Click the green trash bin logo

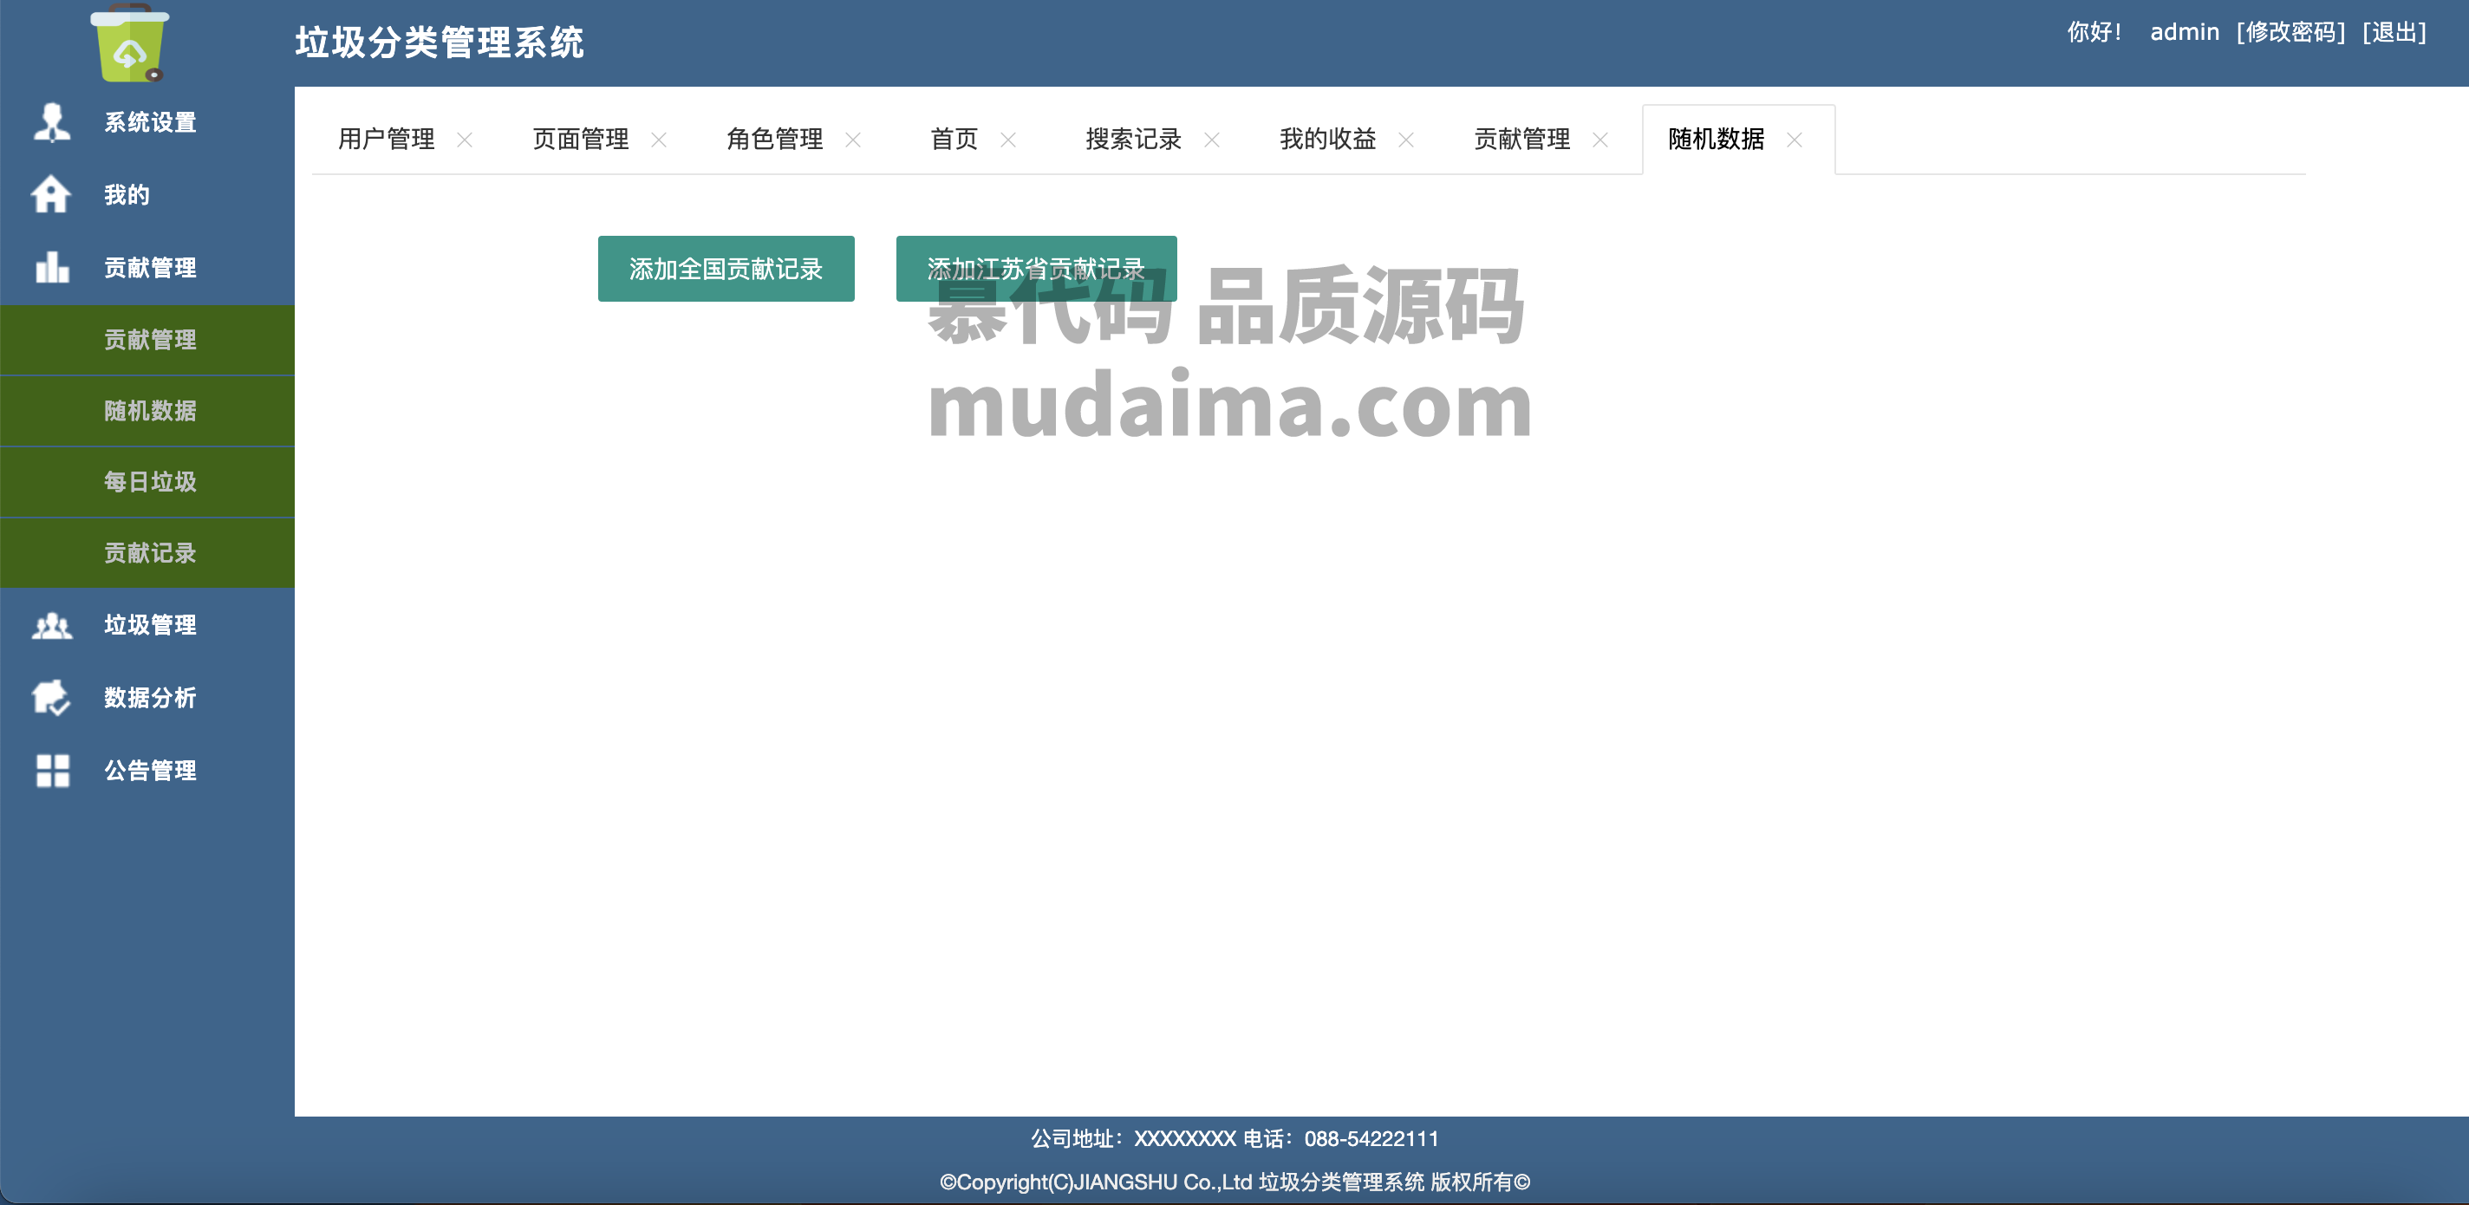point(130,43)
